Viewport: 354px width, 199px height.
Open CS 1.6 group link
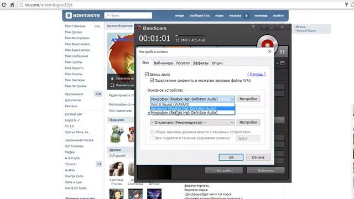(x=70, y=126)
